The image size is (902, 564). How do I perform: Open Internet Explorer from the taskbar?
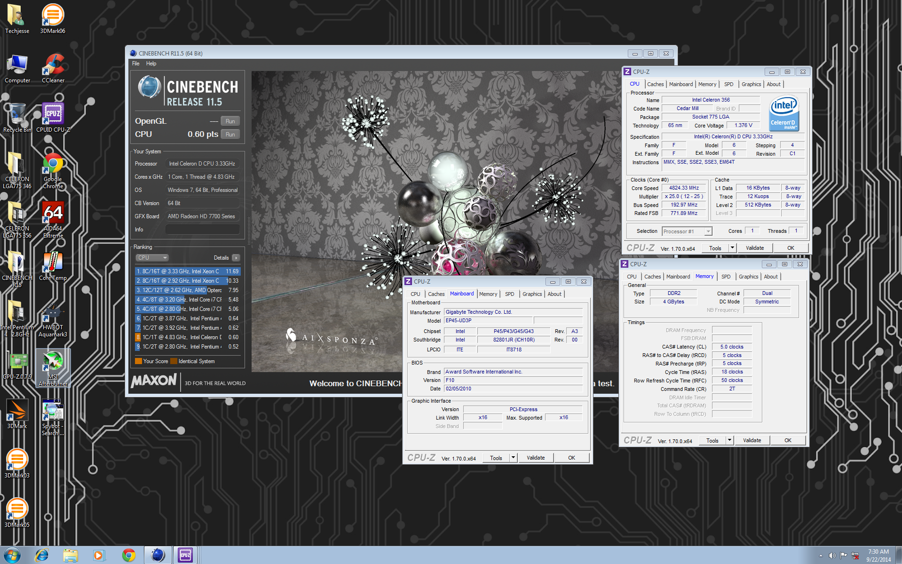click(x=42, y=556)
